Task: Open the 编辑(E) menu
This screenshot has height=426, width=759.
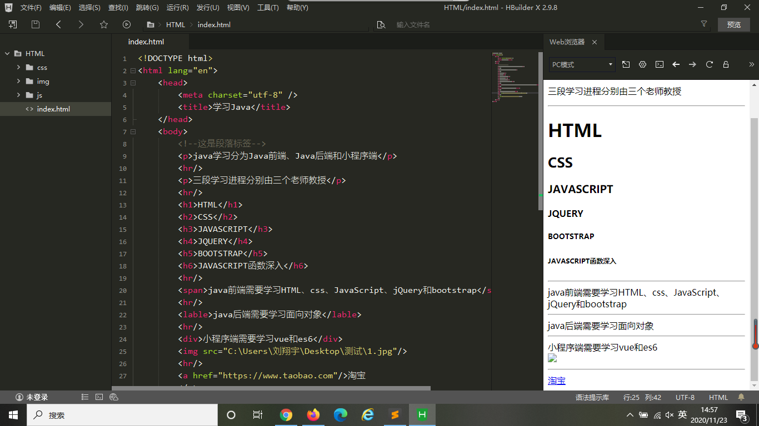Action: click(x=60, y=8)
